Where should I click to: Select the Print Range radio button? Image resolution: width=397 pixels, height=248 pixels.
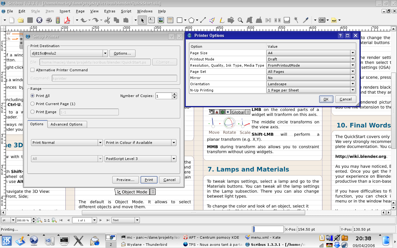(x=33, y=112)
